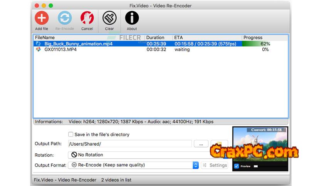Browse output path with the ... button
The image size is (322, 186).
201,144
